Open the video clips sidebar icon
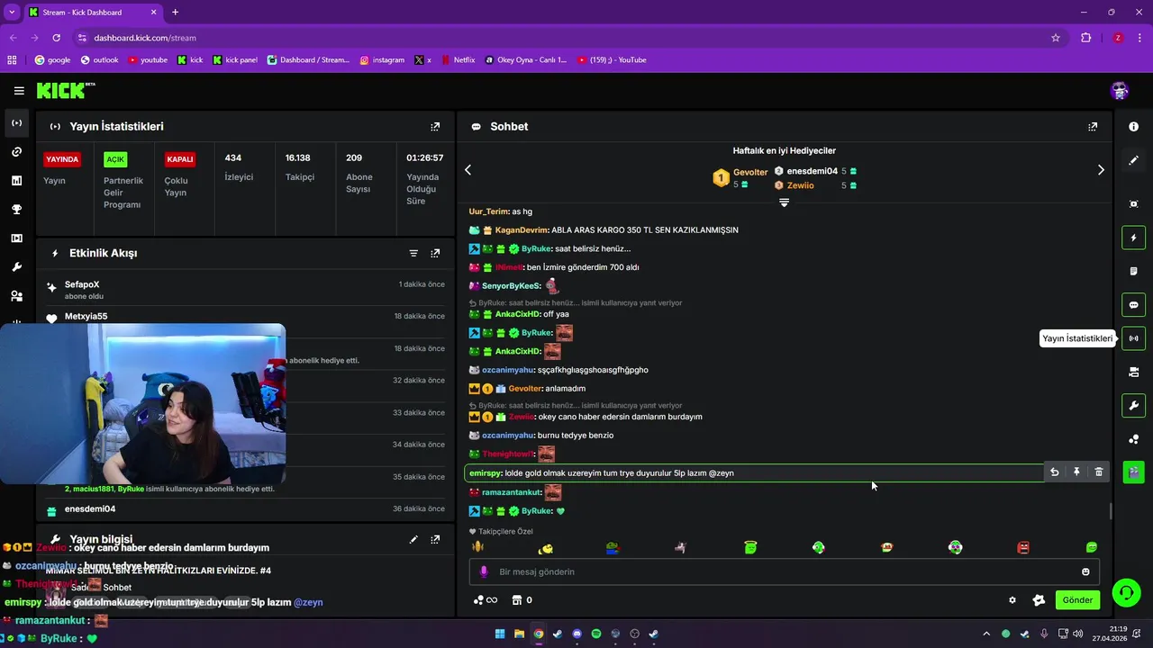The height and width of the screenshot is (648, 1153). 16,238
